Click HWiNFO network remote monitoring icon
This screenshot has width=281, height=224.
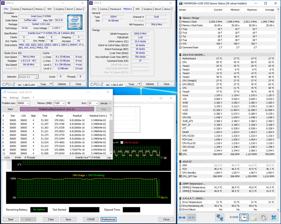[220, 217]
